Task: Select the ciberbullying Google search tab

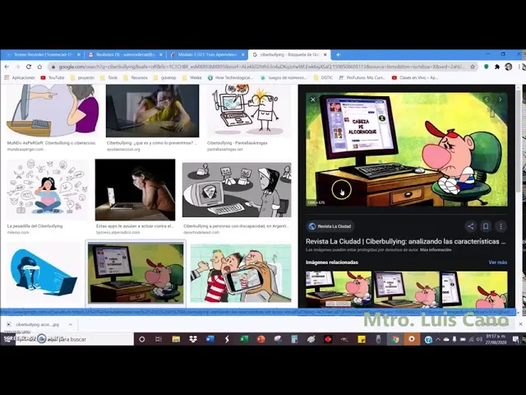Action: coord(289,54)
